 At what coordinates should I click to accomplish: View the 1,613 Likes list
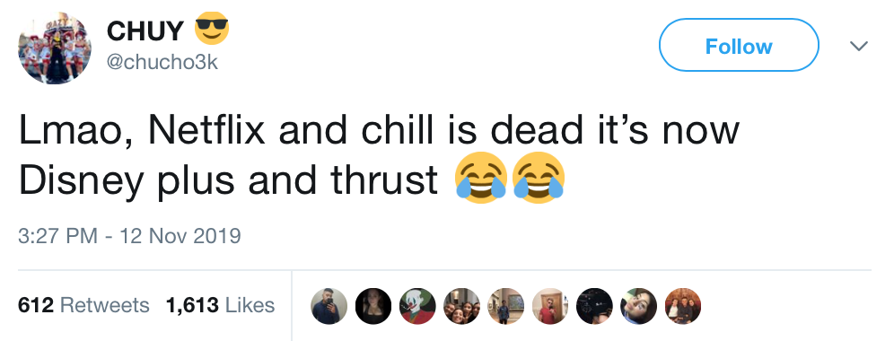point(220,305)
